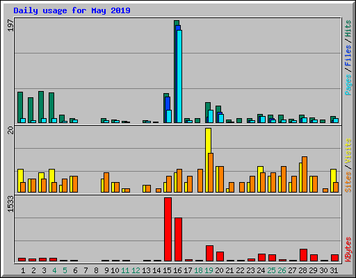Screen dimensions: 356x278
Task: Click the x-axis day label 22
Action: point(240,270)
